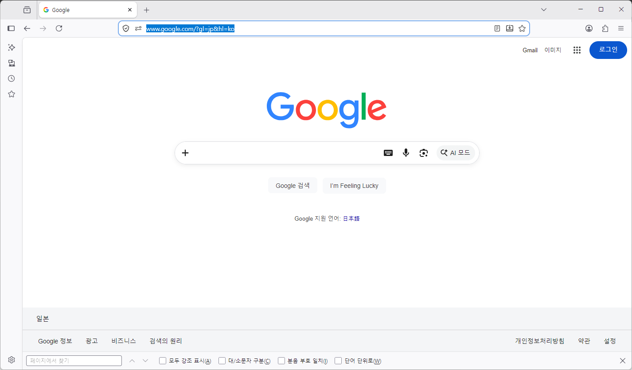Open the on-screen keyboard input tool

(x=388, y=153)
